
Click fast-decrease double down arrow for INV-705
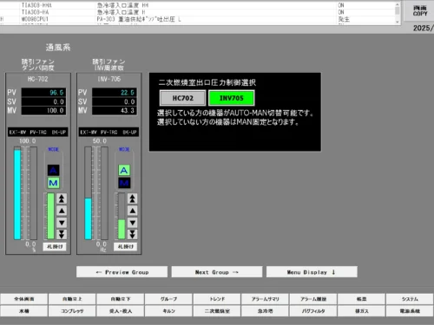pos(132,234)
